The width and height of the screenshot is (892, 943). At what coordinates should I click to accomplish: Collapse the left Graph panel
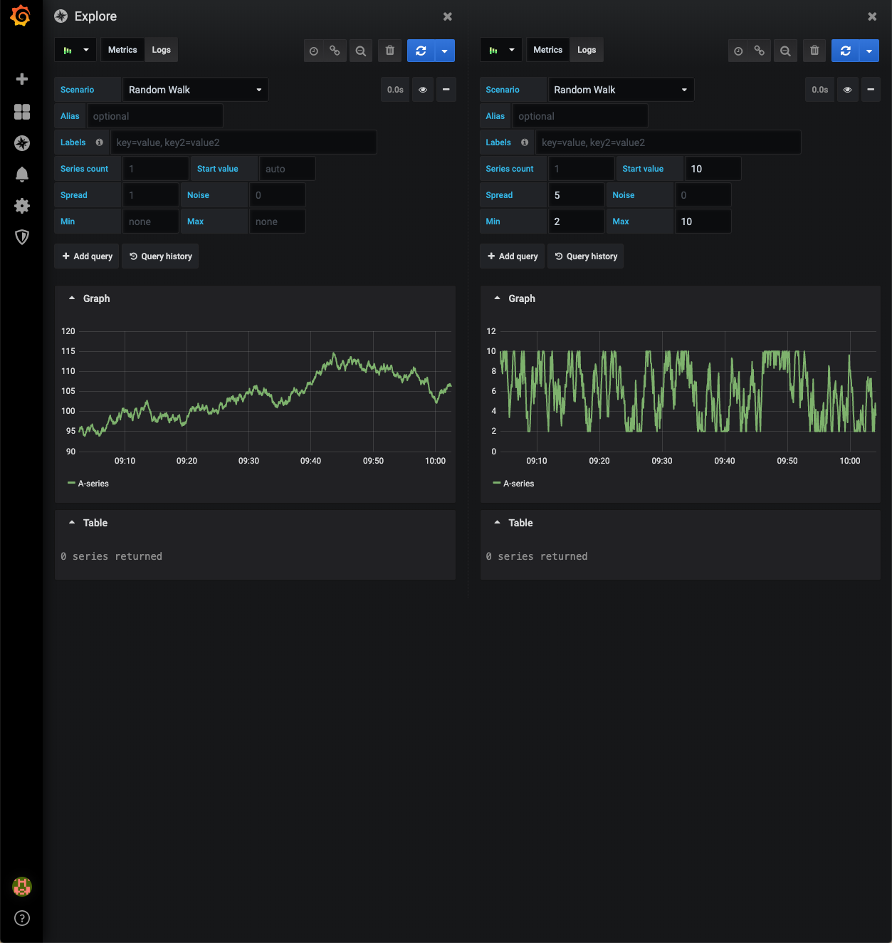tap(72, 298)
